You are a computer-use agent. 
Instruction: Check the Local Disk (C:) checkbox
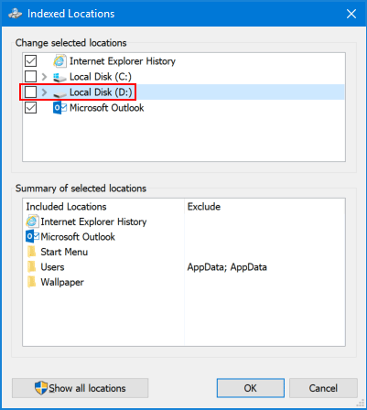31,77
